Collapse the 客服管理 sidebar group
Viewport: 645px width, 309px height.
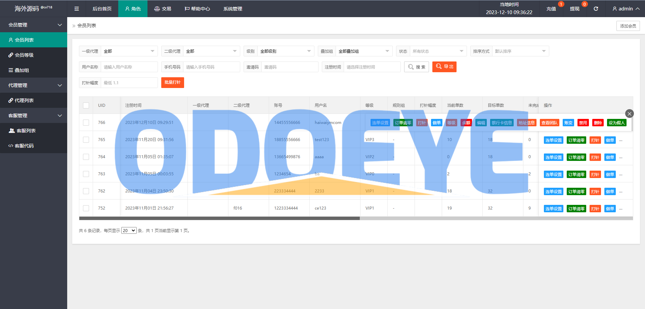click(34, 116)
